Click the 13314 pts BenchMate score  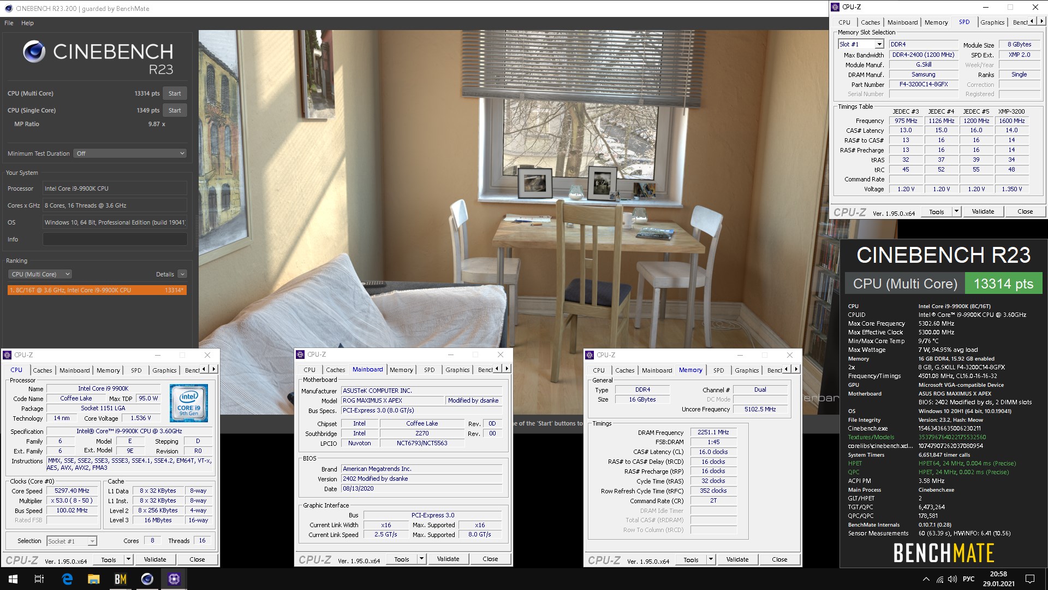coord(1003,284)
